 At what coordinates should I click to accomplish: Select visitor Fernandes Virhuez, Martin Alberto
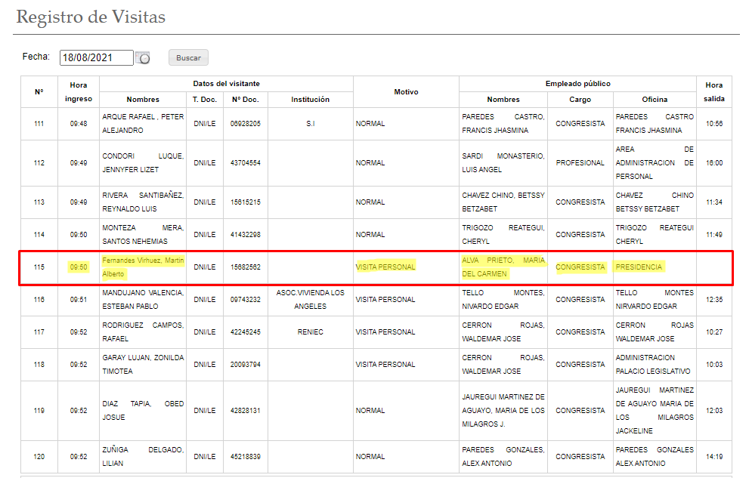click(142, 267)
